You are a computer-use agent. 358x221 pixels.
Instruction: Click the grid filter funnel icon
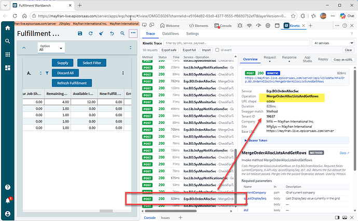pyautogui.click(x=47, y=73)
